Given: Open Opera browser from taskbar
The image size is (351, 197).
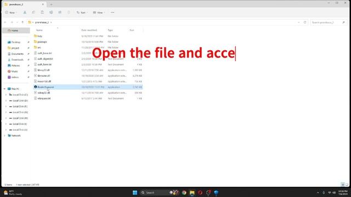Looking at the screenshot, I should [200, 193].
